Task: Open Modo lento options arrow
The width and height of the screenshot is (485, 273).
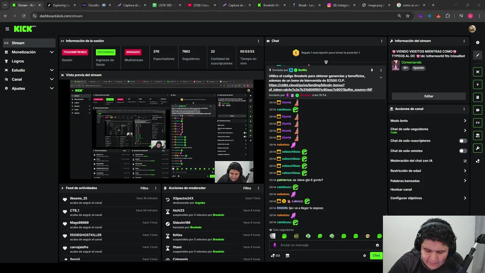Action: pos(465,121)
